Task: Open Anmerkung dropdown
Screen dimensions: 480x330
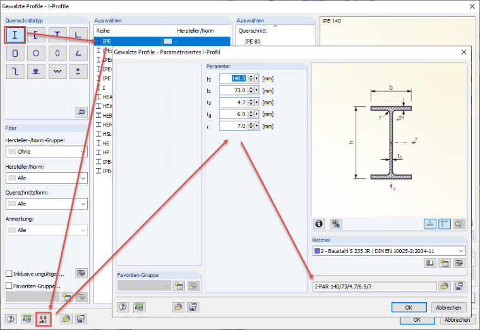Action: tap(47, 230)
